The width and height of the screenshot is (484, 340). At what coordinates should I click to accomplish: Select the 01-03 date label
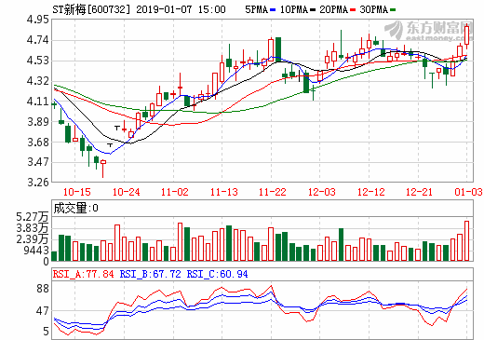pyautogui.click(x=468, y=192)
